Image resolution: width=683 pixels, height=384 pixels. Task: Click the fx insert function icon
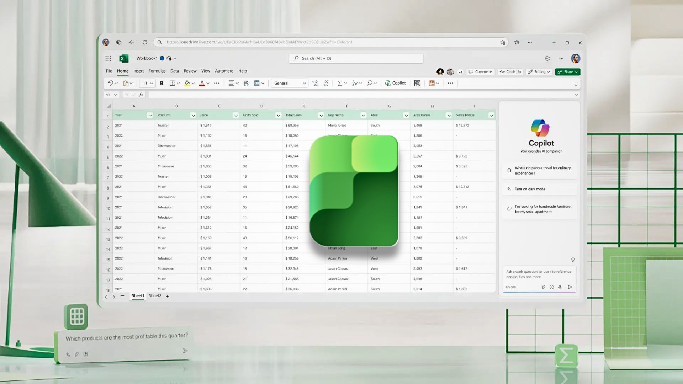(141, 95)
